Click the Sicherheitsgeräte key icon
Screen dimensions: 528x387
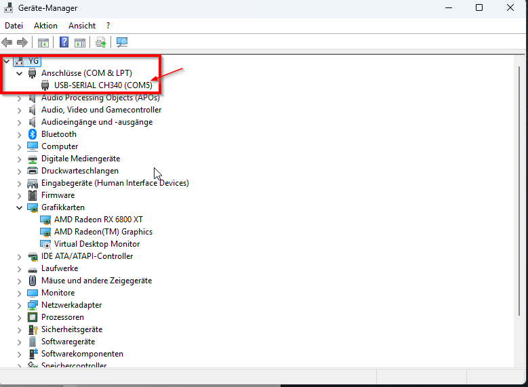(x=33, y=329)
